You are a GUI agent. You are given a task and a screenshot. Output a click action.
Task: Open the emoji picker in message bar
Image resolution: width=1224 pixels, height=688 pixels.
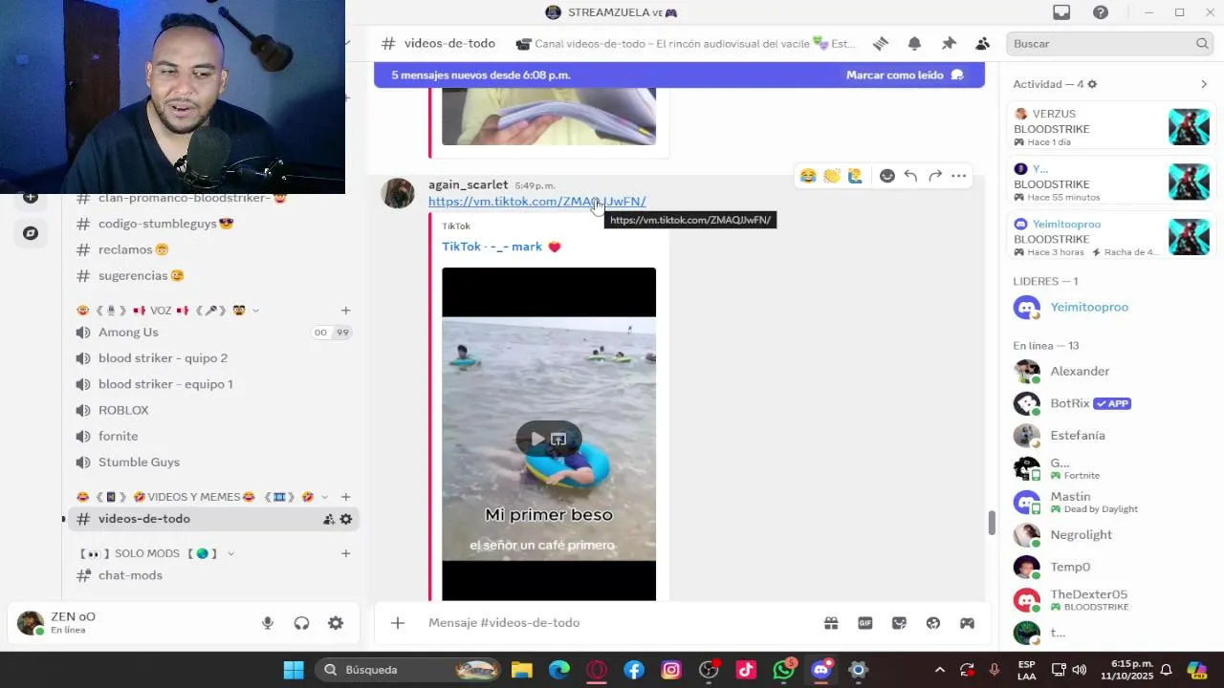(933, 623)
